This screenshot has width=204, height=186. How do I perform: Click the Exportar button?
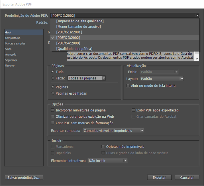click(159, 177)
